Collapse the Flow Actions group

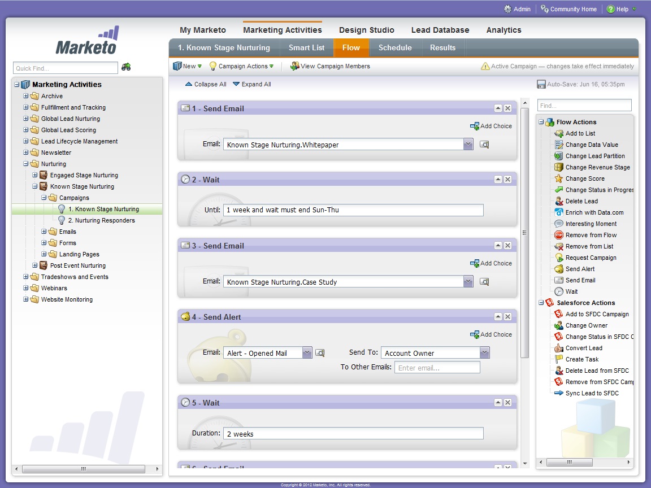tap(541, 122)
